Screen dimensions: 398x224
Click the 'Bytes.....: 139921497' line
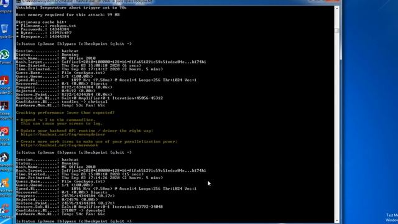(44, 33)
